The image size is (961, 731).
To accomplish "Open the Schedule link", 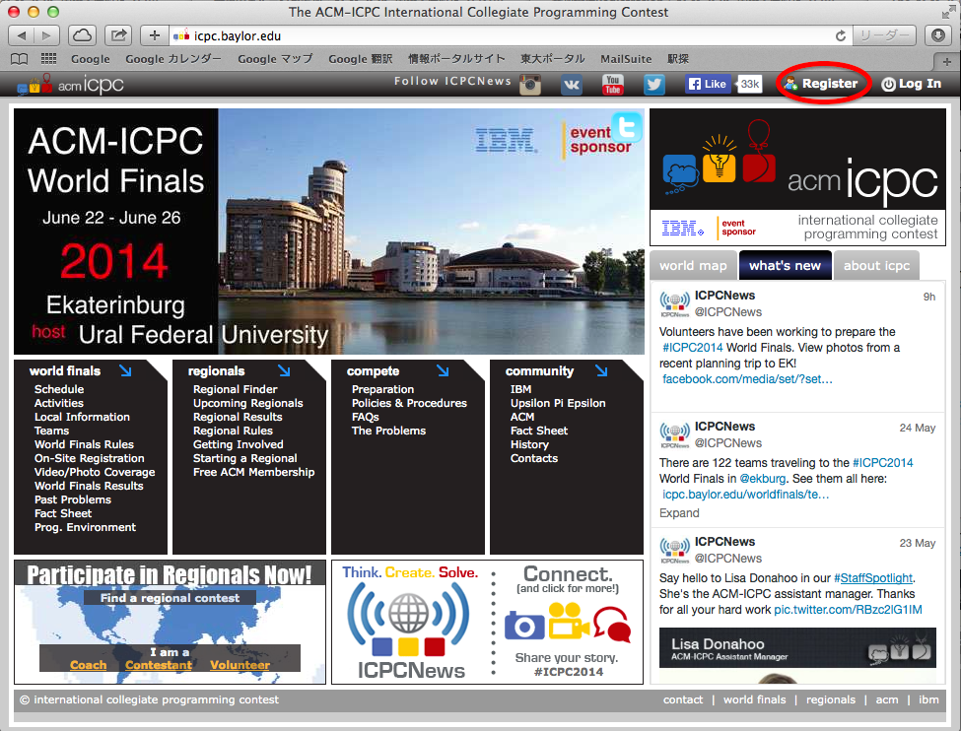I will (x=59, y=389).
